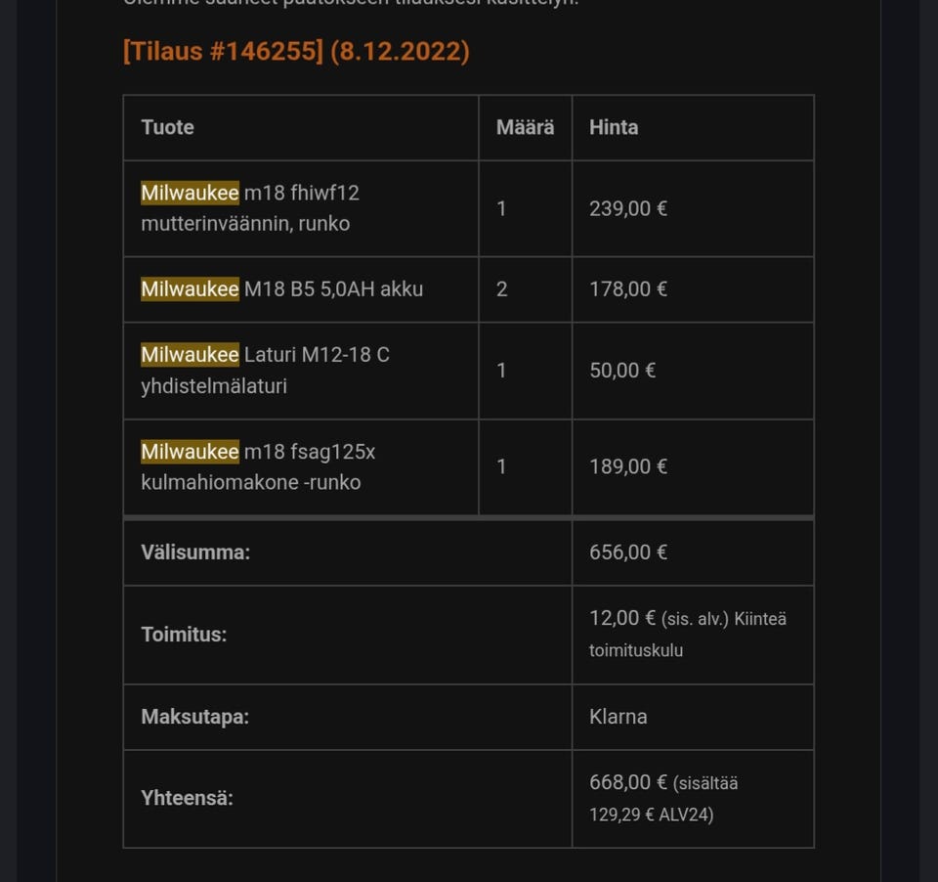Click the Yhteensä row label
The image size is (938, 882).
tap(187, 798)
